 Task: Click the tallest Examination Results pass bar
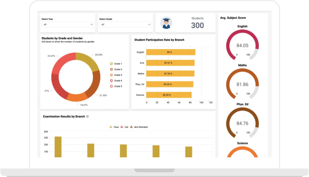[x=58, y=147]
